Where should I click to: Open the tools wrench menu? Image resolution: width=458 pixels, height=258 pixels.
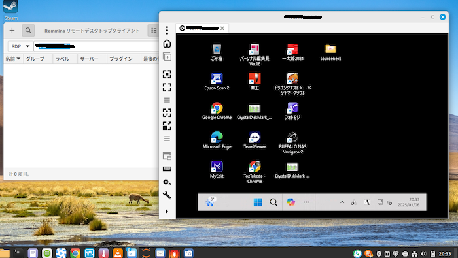(x=167, y=195)
